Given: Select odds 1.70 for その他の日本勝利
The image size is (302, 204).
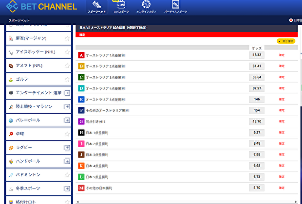Looking at the screenshot, I should point(257,187).
